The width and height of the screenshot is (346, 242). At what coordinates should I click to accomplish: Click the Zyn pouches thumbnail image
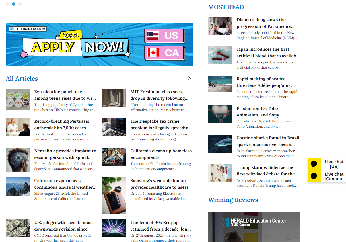18,99
